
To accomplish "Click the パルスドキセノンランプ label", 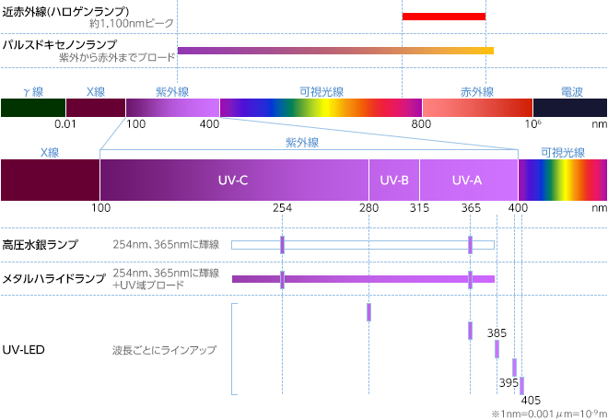I will tap(59, 43).
